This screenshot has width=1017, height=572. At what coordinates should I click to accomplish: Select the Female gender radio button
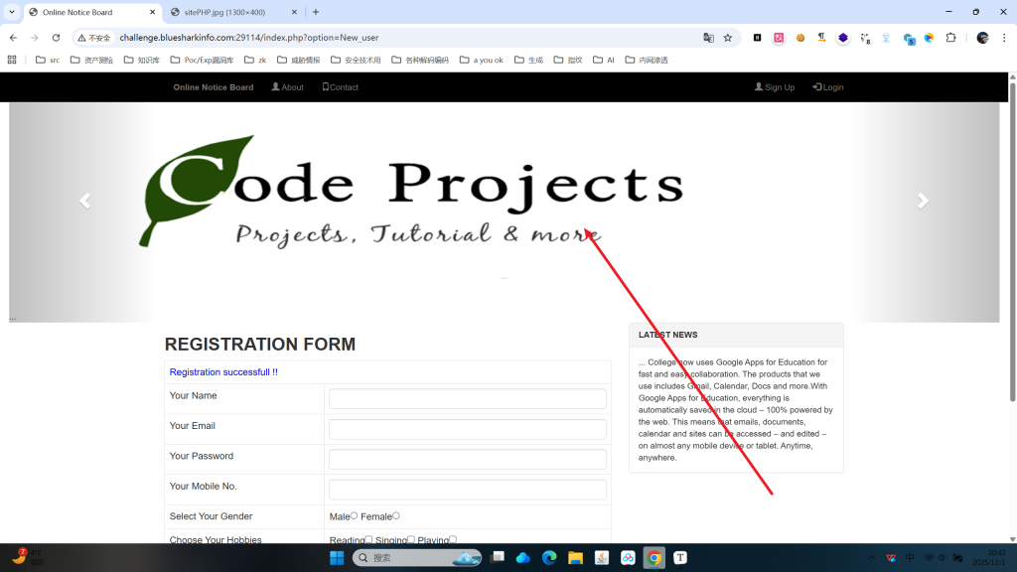[396, 515]
